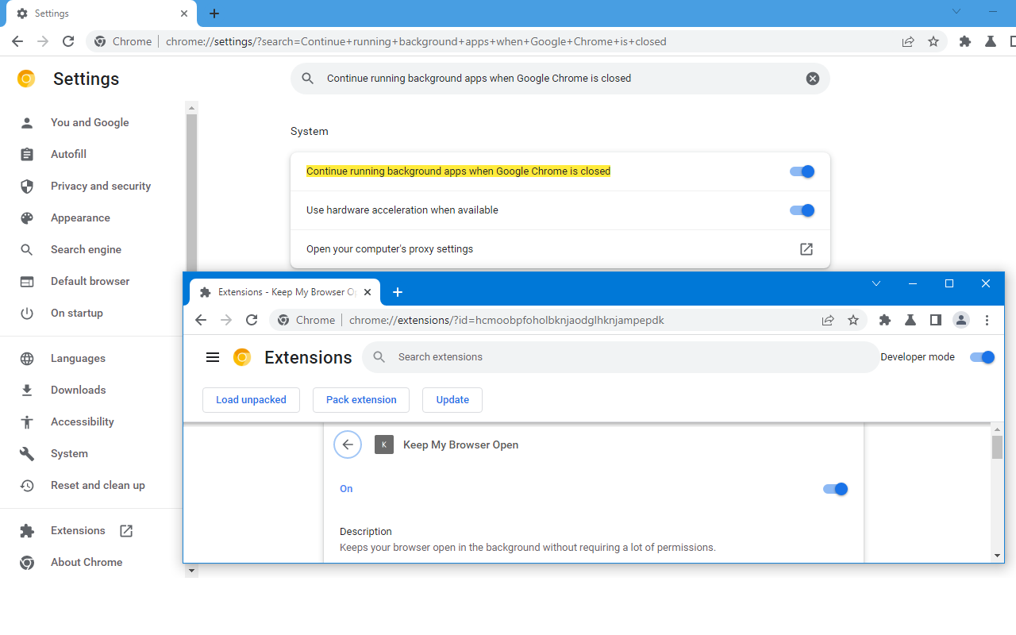Click the Load unpacked button
This screenshot has height=635, width=1016.
(251, 400)
